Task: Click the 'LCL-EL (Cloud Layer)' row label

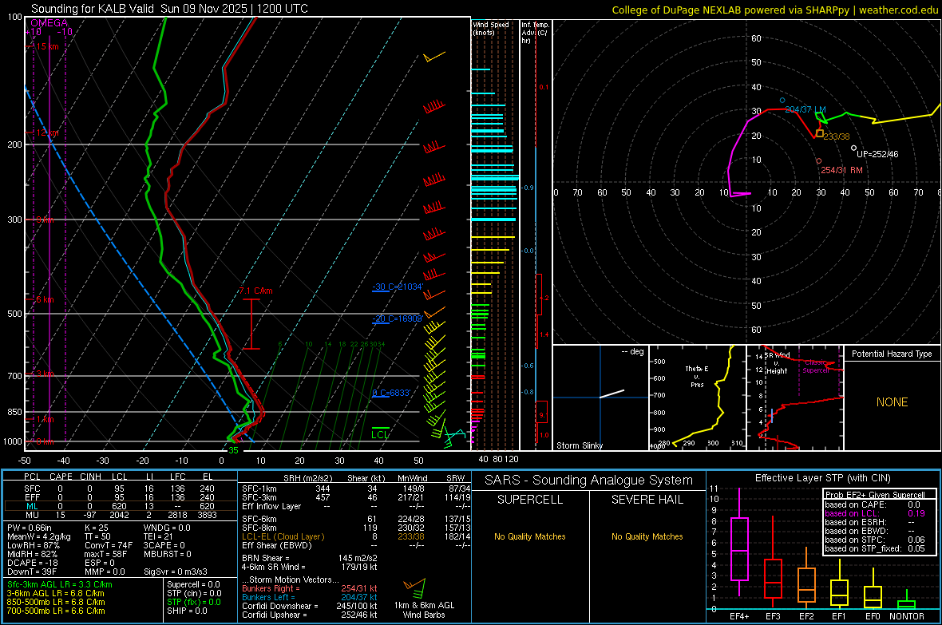Action: [283, 536]
